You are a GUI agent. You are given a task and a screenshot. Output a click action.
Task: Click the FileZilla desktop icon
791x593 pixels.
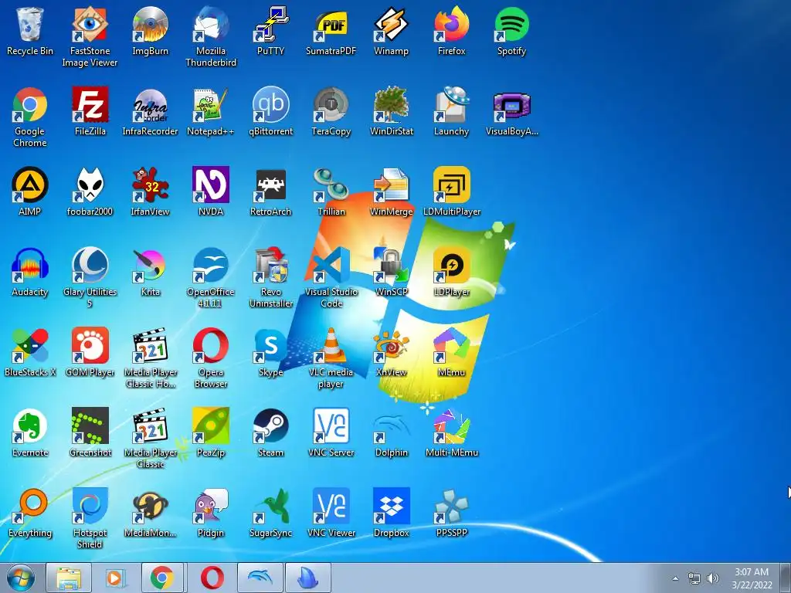(x=90, y=105)
